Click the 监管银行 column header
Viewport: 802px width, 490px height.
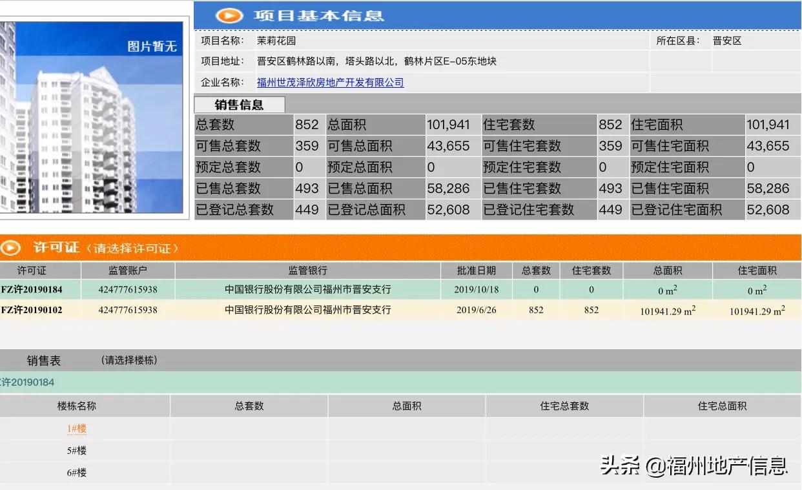tap(307, 271)
